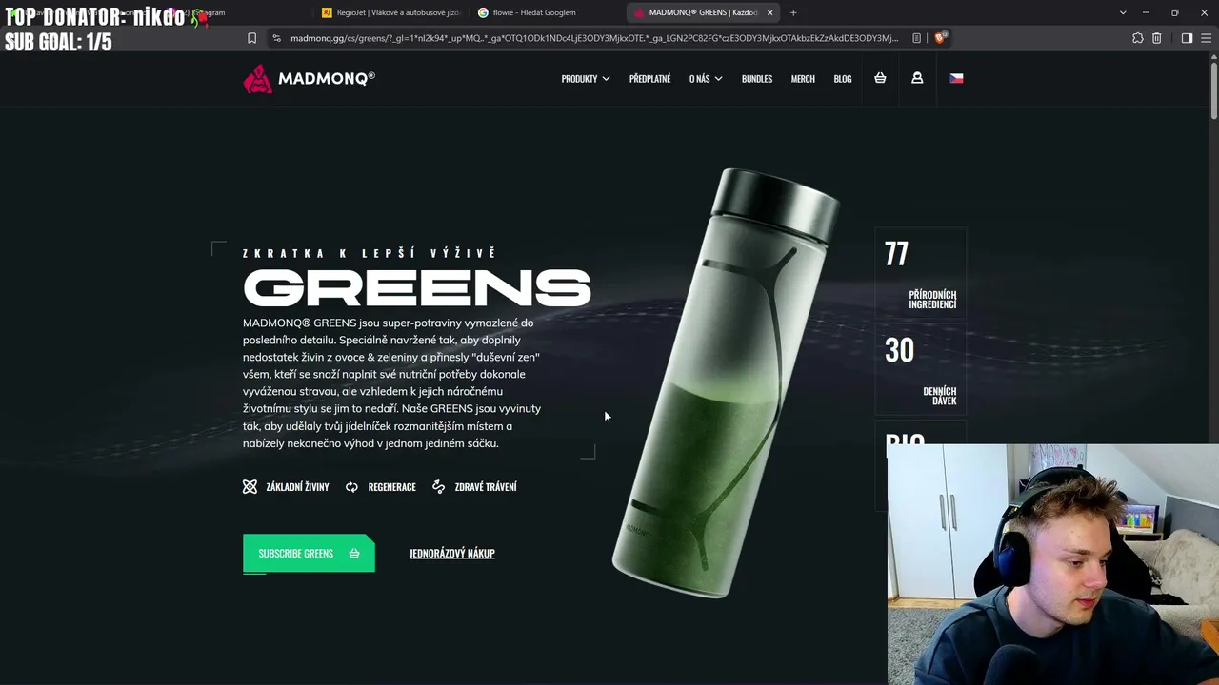This screenshot has height=685, width=1219.
Task: Expand the Produkty dropdown menu
Action: click(586, 78)
